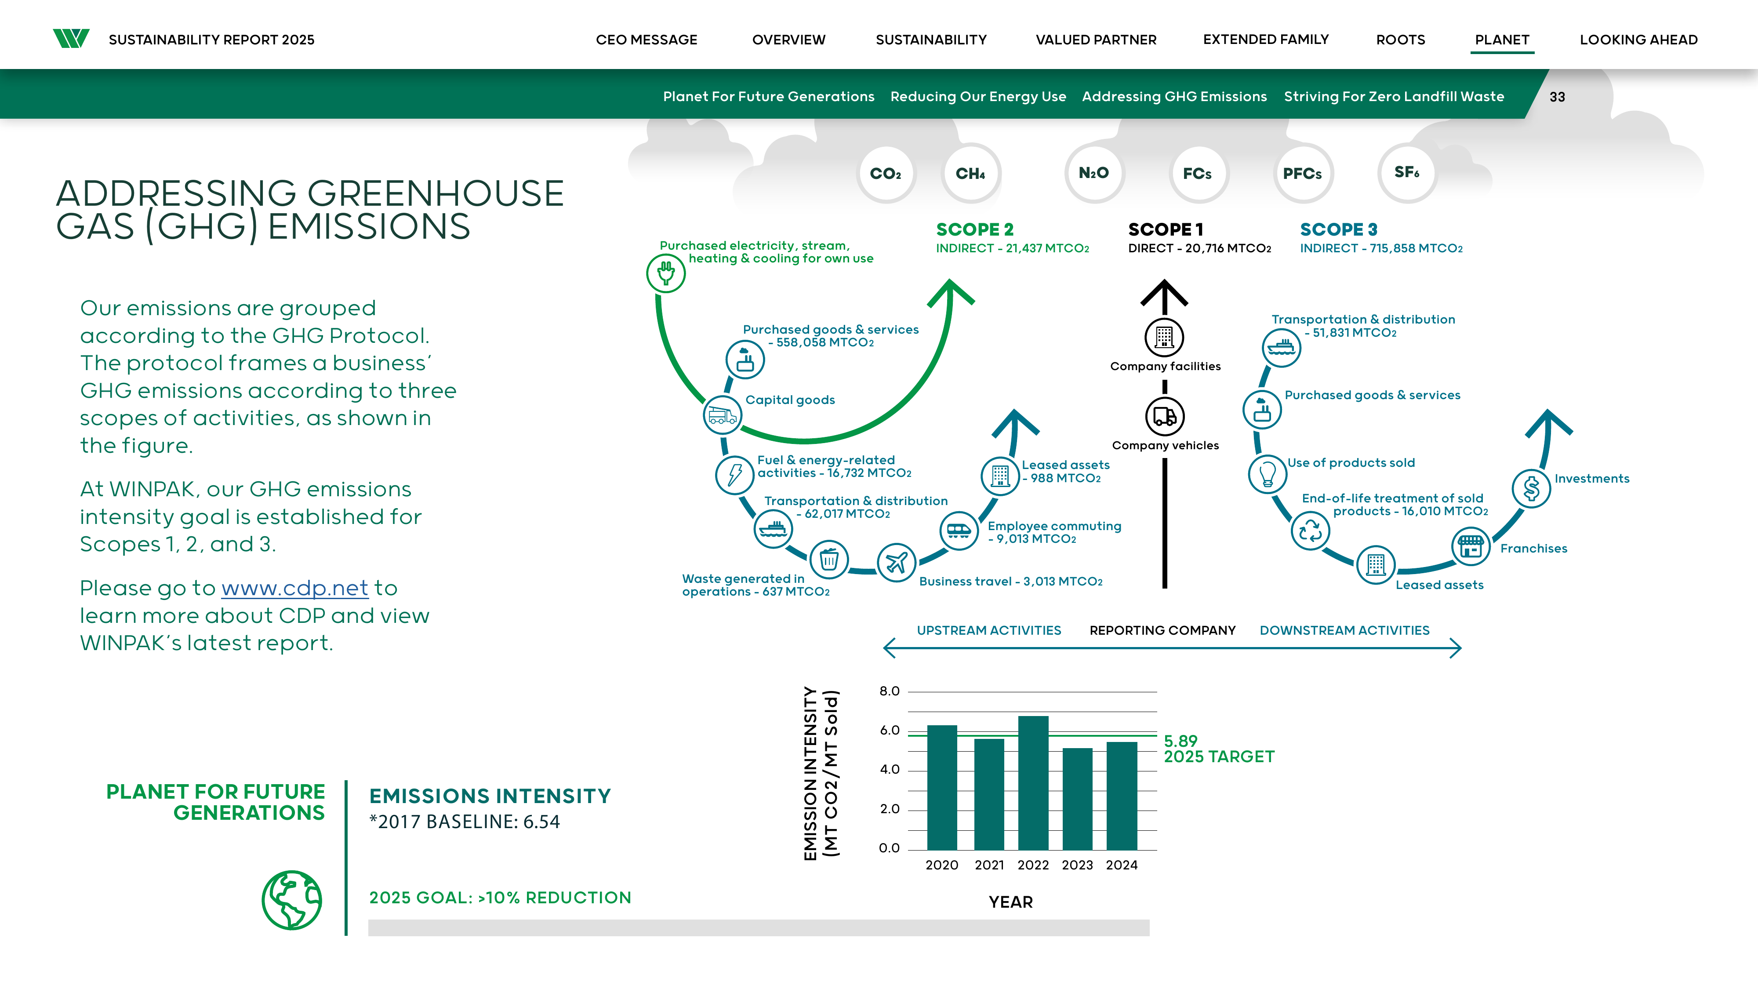
Task: Click the electricity plug icon for Scope 2
Action: [x=666, y=274]
